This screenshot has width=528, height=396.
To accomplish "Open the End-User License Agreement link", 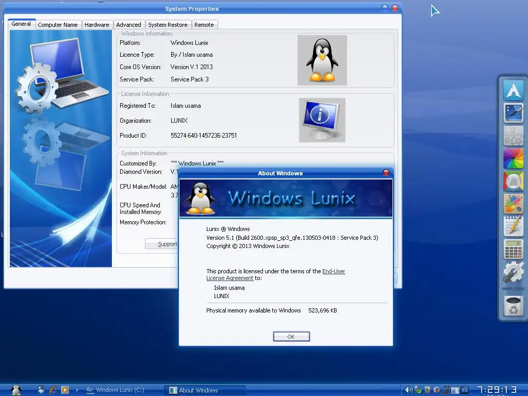I will click(275, 274).
